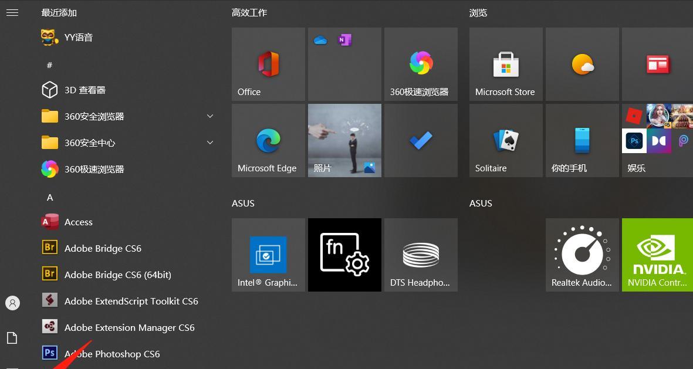This screenshot has height=369, width=693.
Task: Click the # letter header in app list
Action: click(49, 65)
